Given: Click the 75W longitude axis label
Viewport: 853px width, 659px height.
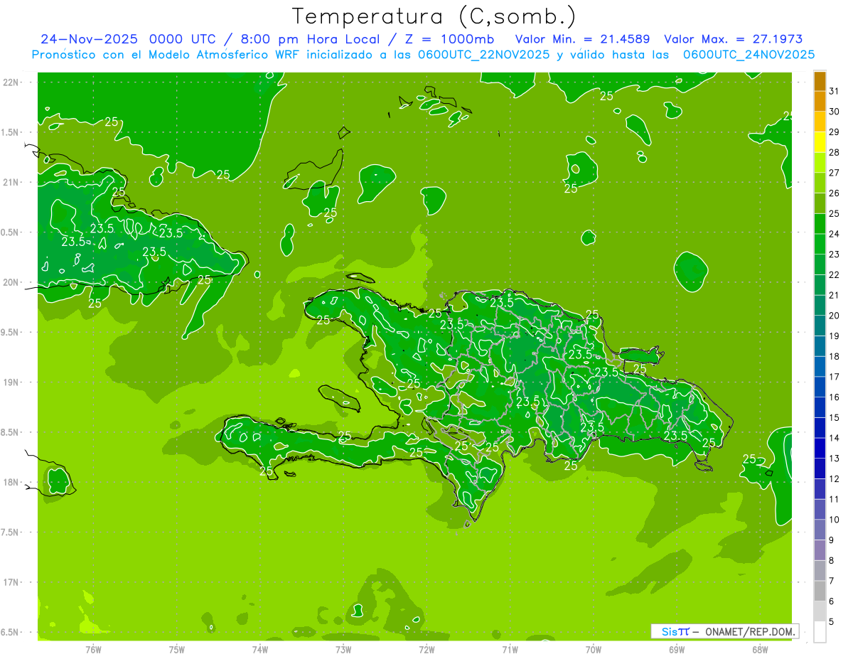Looking at the screenshot, I should coord(176,649).
